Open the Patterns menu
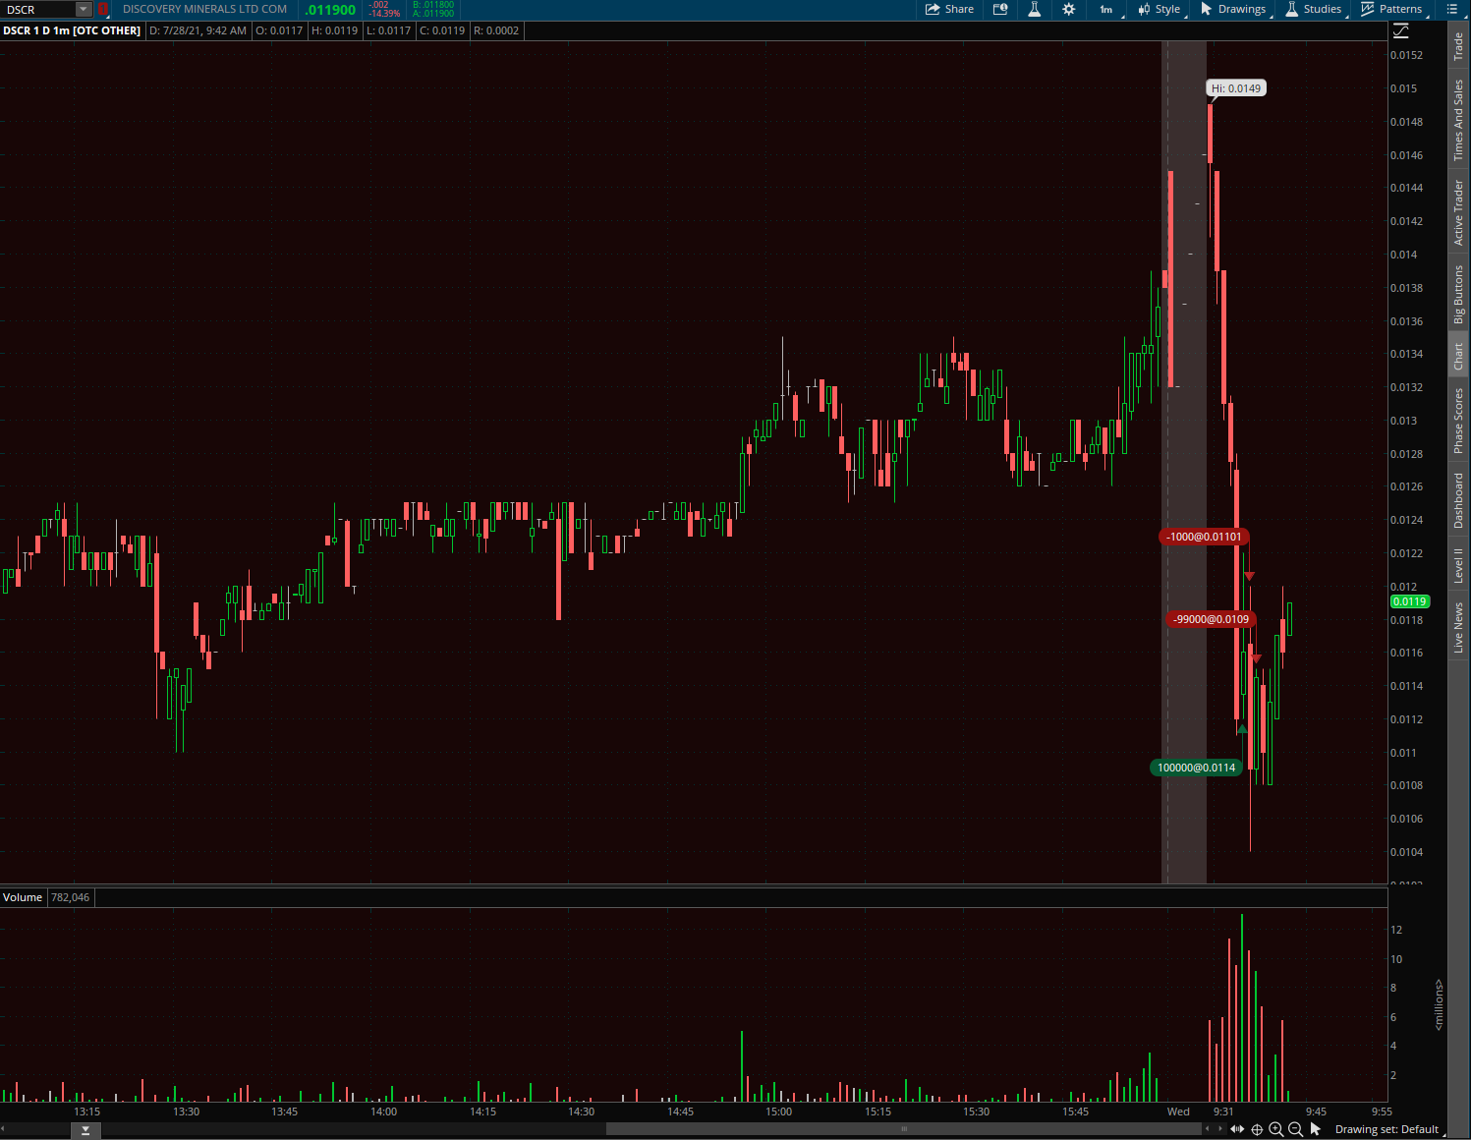 click(1392, 10)
